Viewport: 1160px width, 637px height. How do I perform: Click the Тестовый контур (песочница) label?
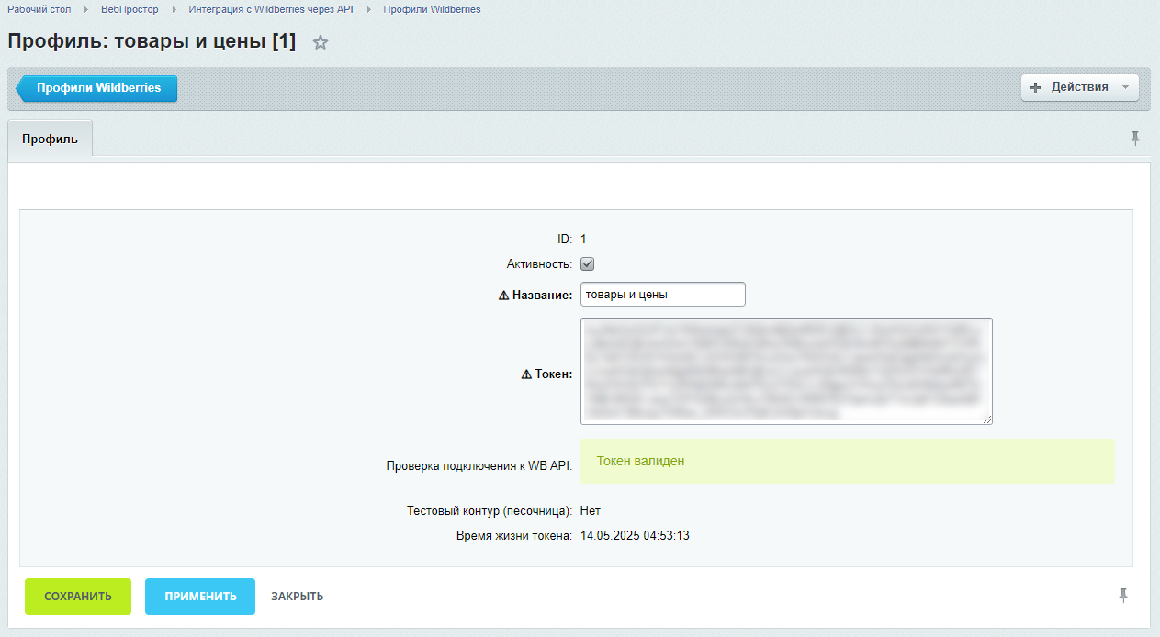pyautogui.click(x=490, y=511)
